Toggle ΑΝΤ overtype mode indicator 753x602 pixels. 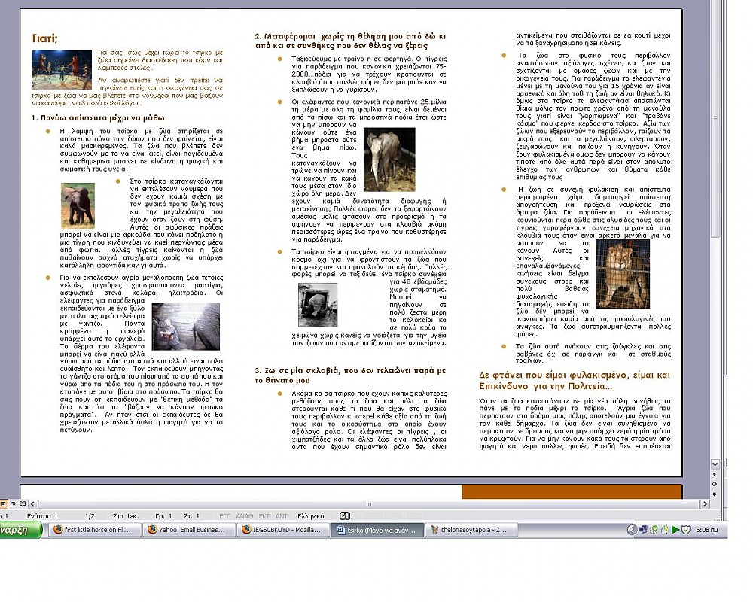tap(282, 516)
